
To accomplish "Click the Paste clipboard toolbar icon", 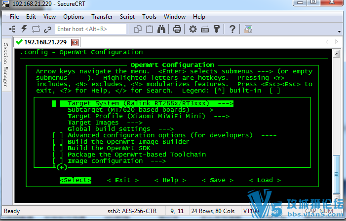I will (150, 29).
